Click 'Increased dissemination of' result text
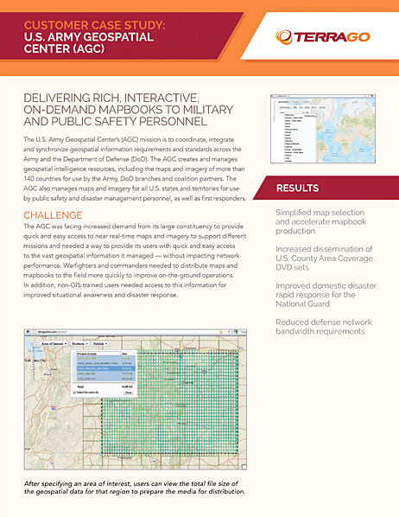The width and height of the screenshot is (399, 517). (x=324, y=249)
